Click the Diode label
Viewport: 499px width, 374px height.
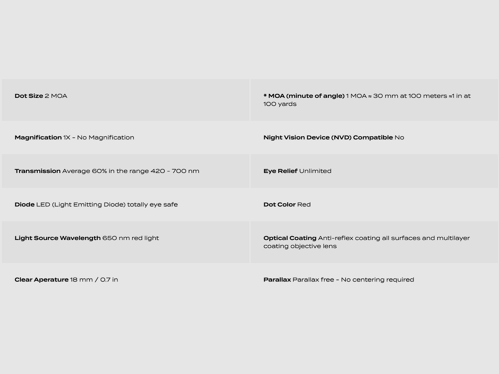[x=24, y=205]
